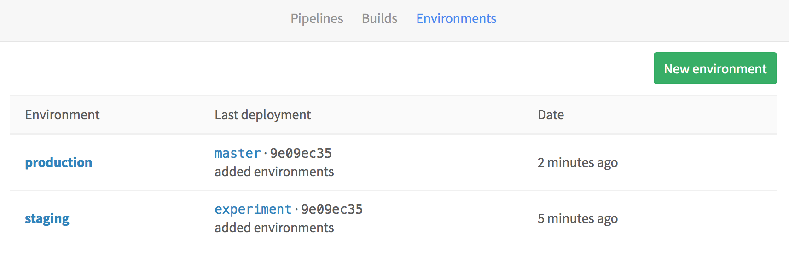Click the 2 minutes ago timestamp
789x267 pixels.
tap(578, 162)
